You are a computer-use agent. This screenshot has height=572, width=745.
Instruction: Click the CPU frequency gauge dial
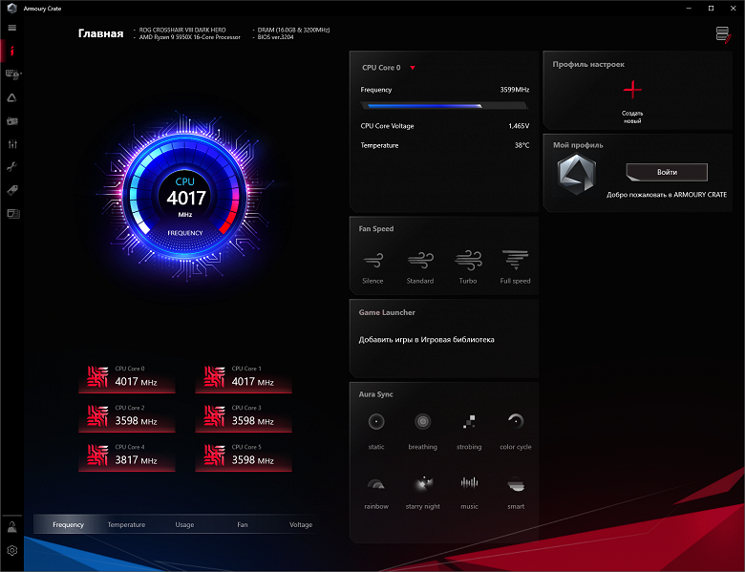[x=185, y=197]
